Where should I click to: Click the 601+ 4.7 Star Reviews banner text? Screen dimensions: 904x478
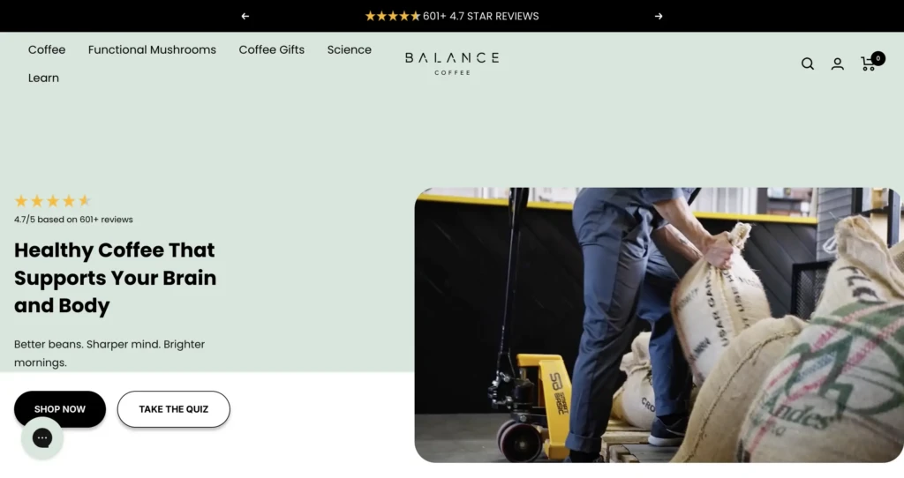coord(452,16)
